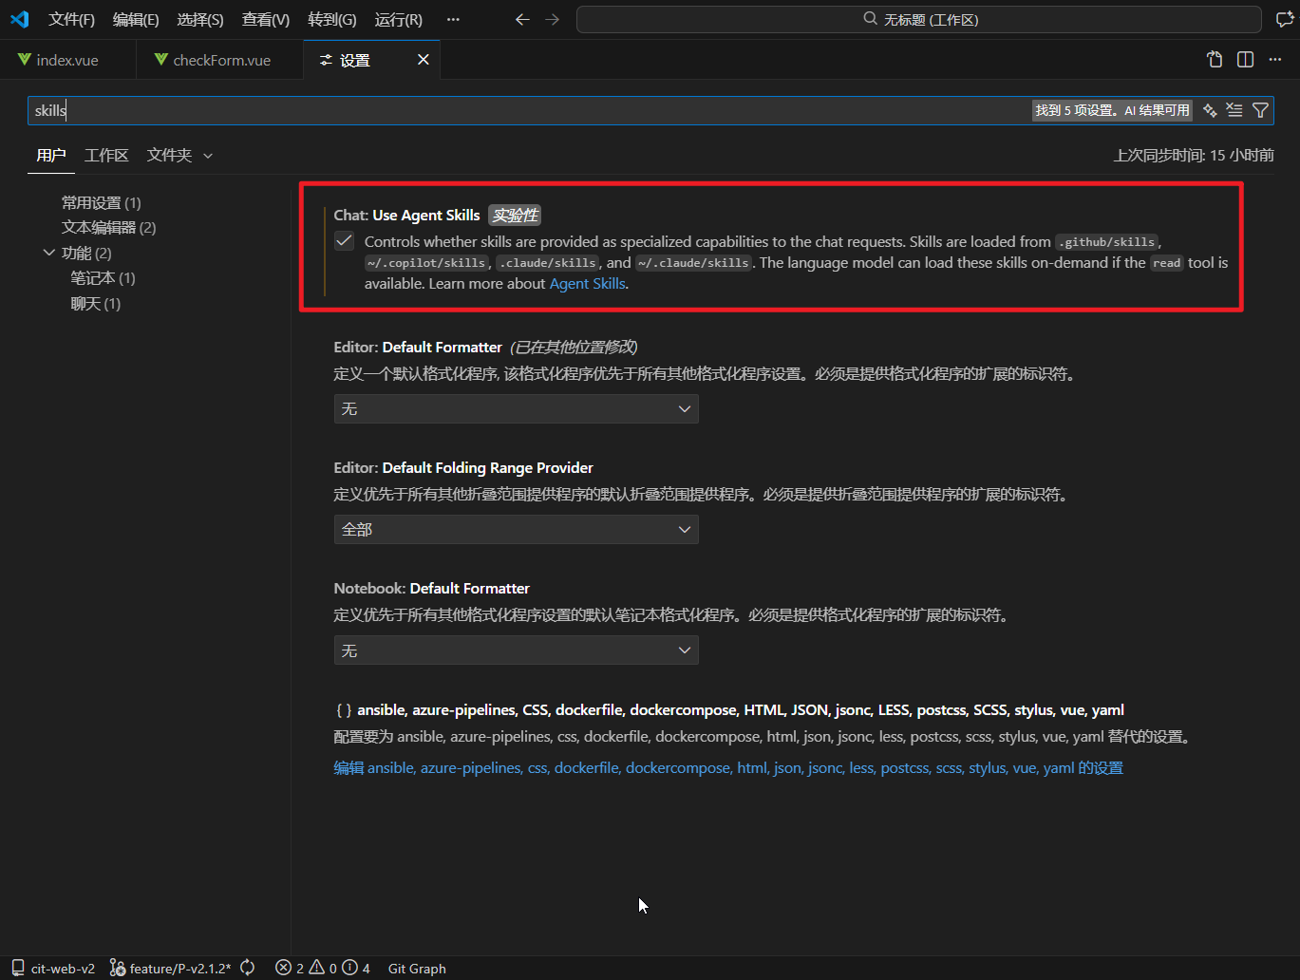Viewport: 1300px width, 980px height.
Task: Click the synchronize changes icon in status bar
Action: (247, 968)
